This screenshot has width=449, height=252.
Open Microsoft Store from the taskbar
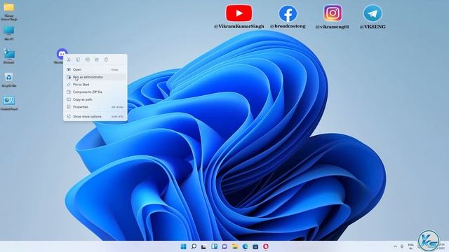click(255, 246)
